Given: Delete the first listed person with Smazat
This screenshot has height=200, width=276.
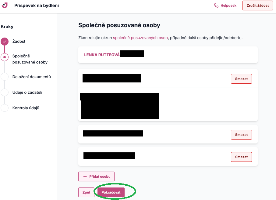Looking at the screenshot, I should 241,79.
